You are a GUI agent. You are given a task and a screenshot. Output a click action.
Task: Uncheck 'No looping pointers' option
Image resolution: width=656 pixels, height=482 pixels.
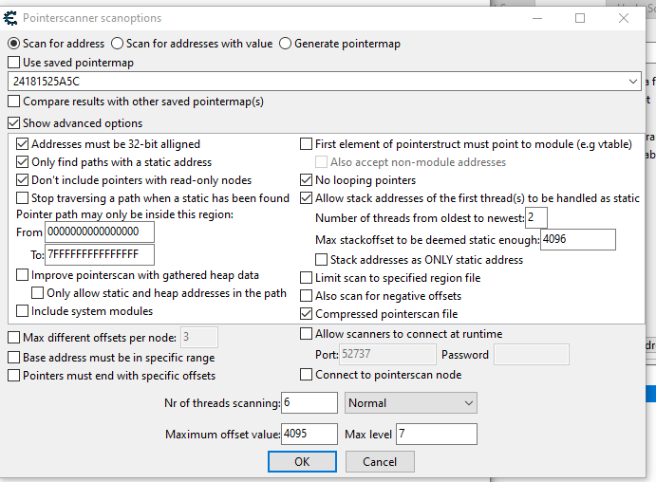click(307, 180)
